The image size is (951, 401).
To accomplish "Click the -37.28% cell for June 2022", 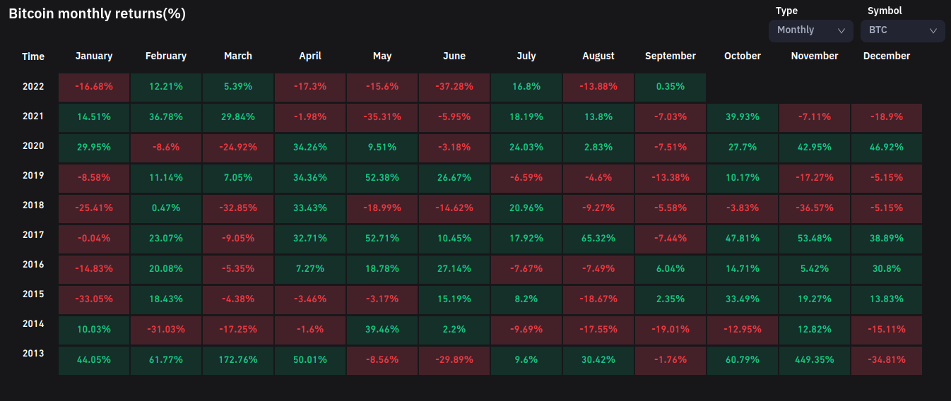I will 454,86.
